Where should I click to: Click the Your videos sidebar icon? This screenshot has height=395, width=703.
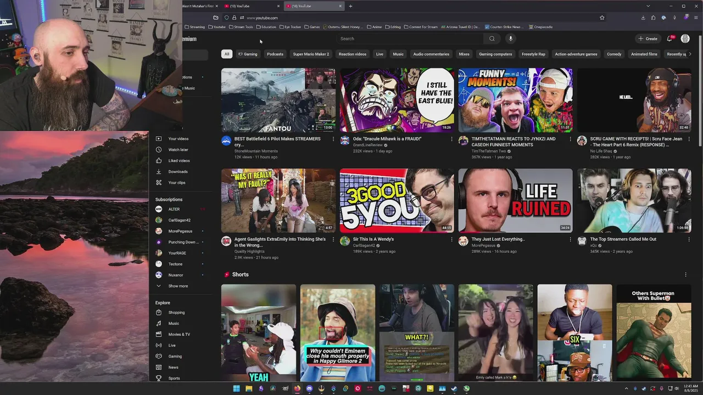click(159, 139)
